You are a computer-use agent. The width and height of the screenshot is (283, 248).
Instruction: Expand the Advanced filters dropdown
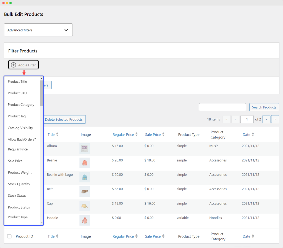pyautogui.click(x=38, y=30)
